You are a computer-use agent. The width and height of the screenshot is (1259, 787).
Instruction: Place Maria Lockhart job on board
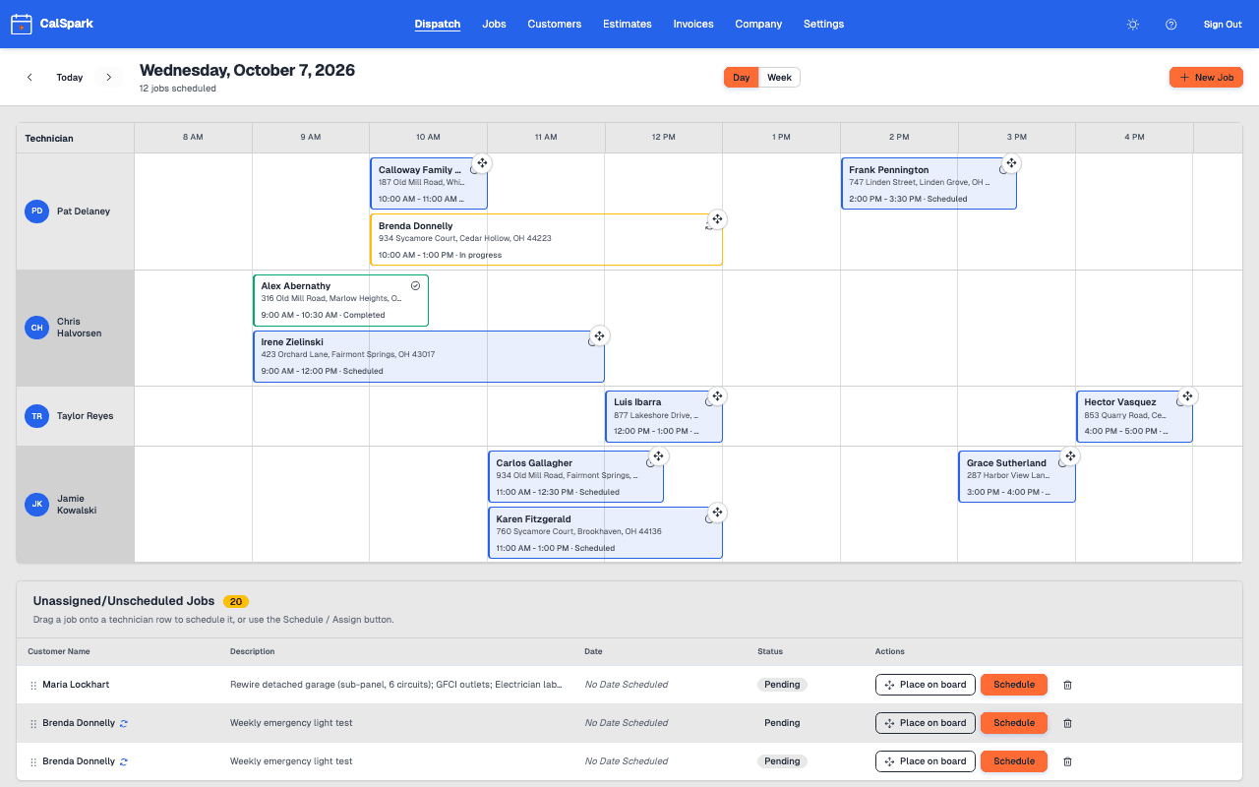925,685
